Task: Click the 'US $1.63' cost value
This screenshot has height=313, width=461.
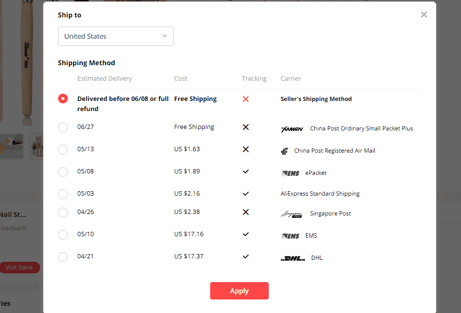Action: [x=187, y=149]
